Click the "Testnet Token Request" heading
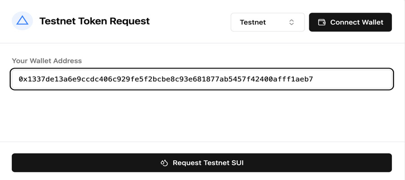 tap(94, 21)
